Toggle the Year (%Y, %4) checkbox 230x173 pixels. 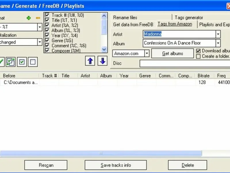pyautogui.click(x=47, y=35)
